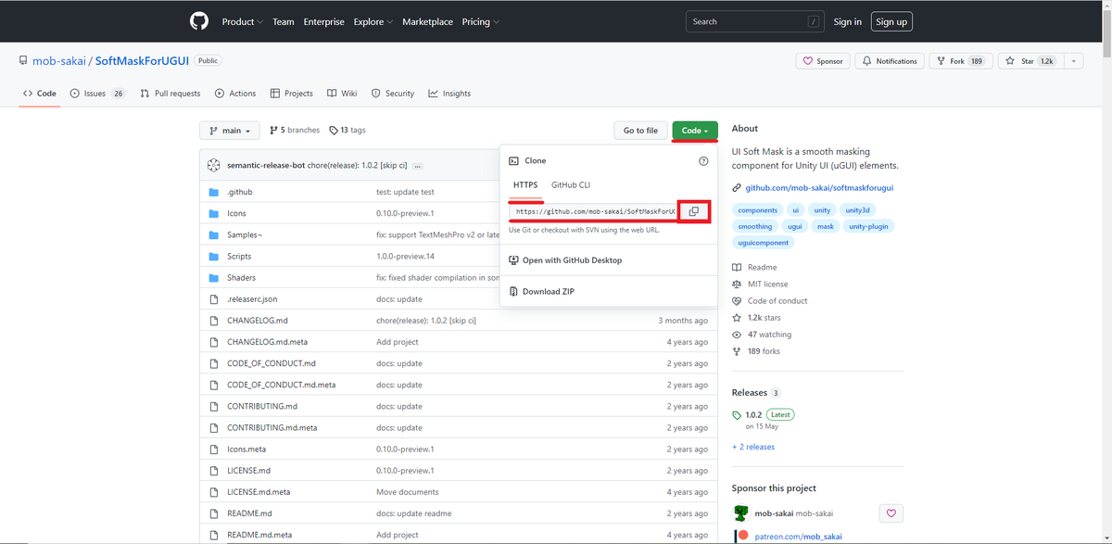This screenshot has width=1112, height=544.
Task: Open the Star list dropdown arrow
Action: pyautogui.click(x=1073, y=61)
